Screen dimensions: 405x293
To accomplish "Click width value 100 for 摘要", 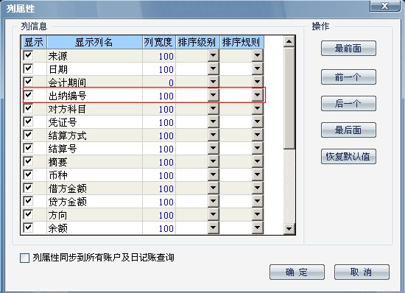I will 159,162.
